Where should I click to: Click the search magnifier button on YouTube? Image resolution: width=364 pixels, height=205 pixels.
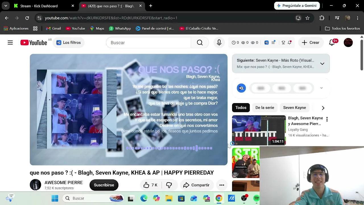pyautogui.click(x=200, y=43)
